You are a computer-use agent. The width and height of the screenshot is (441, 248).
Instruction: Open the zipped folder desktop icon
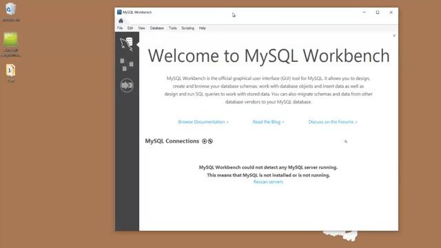[x=11, y=73]
